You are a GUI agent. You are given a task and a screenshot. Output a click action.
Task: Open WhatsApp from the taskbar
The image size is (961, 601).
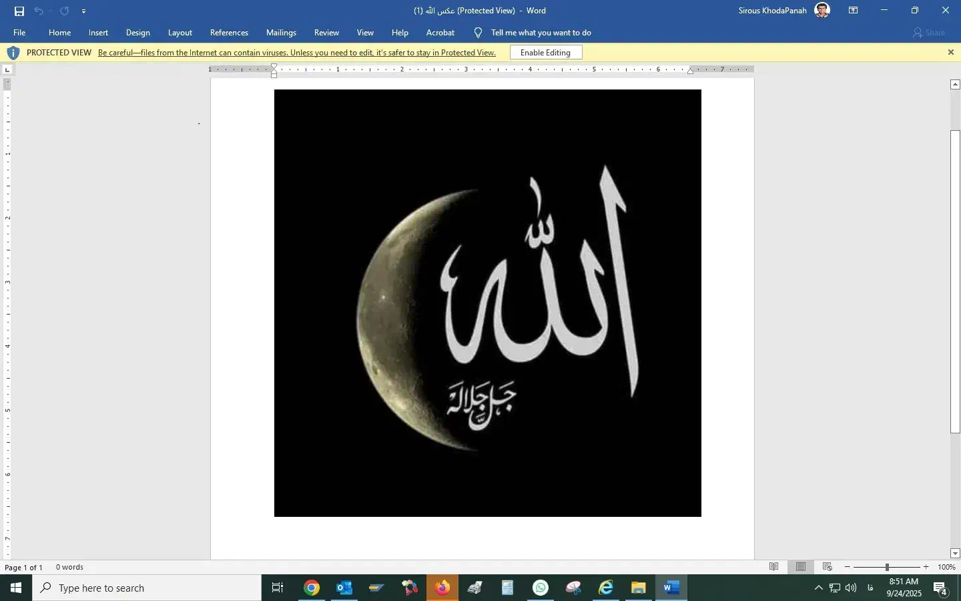pyautogui.click(x=541, y=588)
